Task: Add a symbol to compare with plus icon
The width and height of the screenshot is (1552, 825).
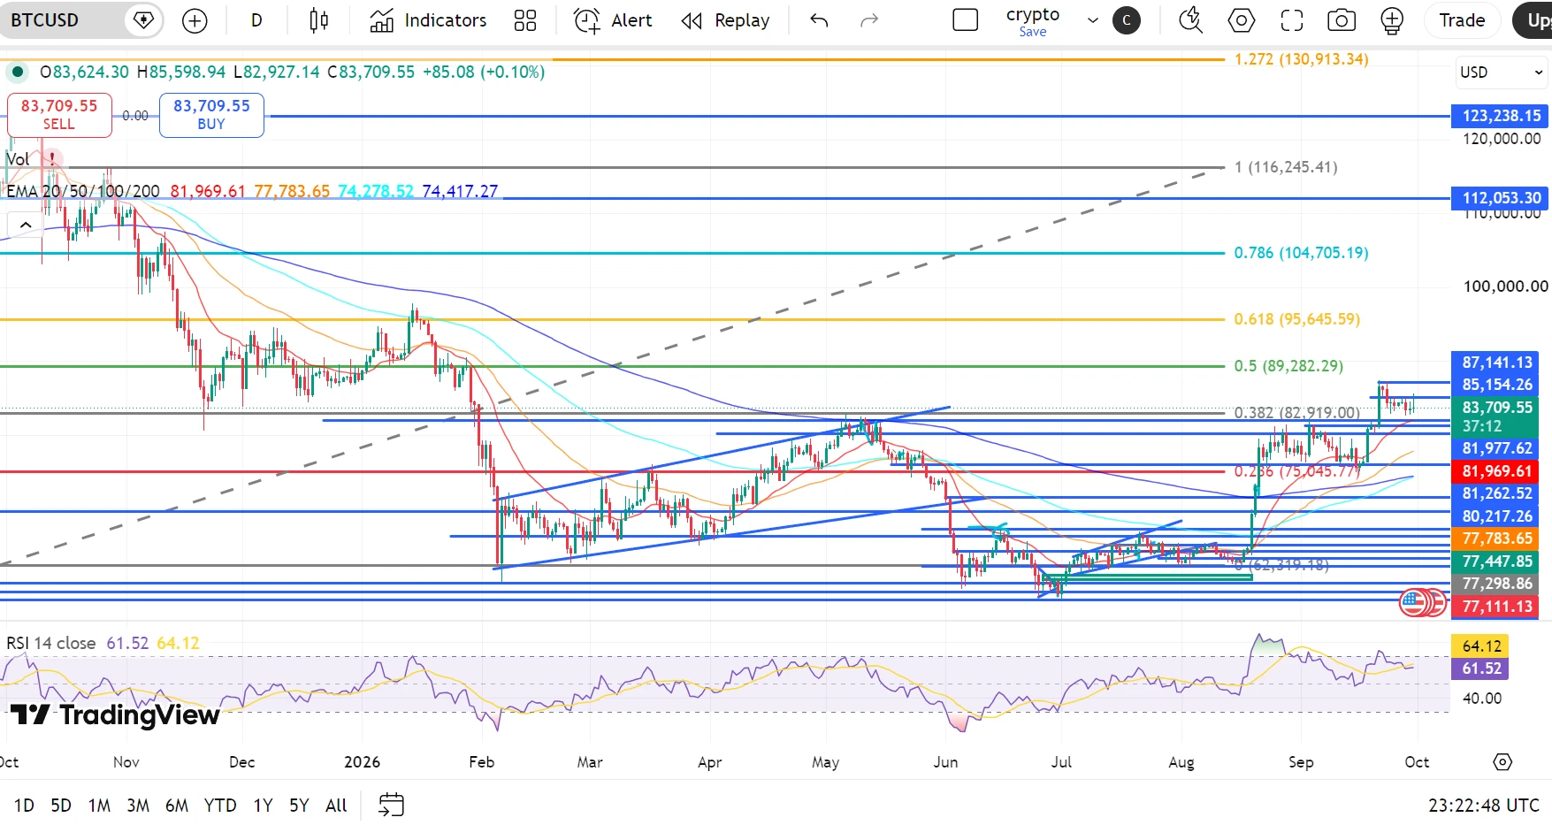Action: 195,20
